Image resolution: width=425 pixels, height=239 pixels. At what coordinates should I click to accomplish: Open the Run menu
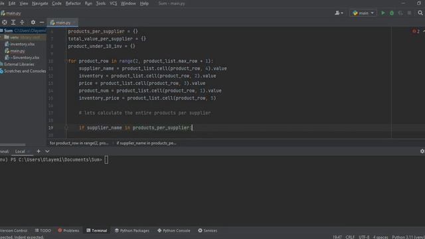[x=88, y=3]
